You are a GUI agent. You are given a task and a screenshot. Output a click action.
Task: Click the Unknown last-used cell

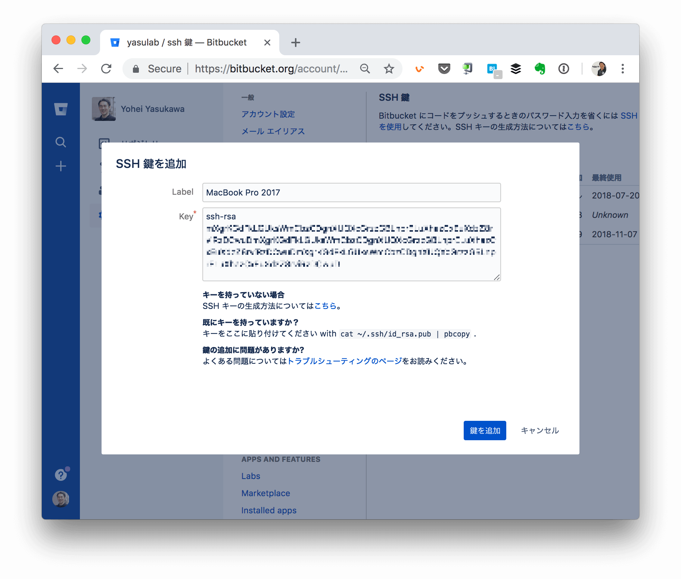click(x=610, y=215)
